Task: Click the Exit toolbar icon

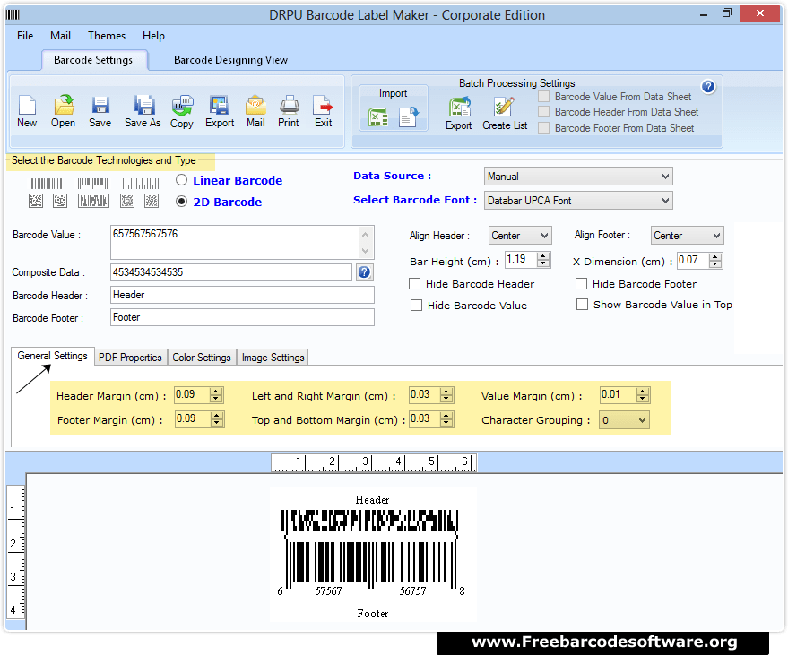Action: [x=322, y=109]
